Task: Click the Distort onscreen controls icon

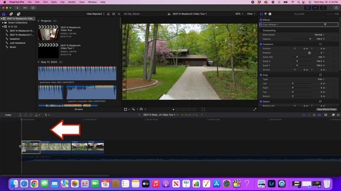Action: coord(320,101)
